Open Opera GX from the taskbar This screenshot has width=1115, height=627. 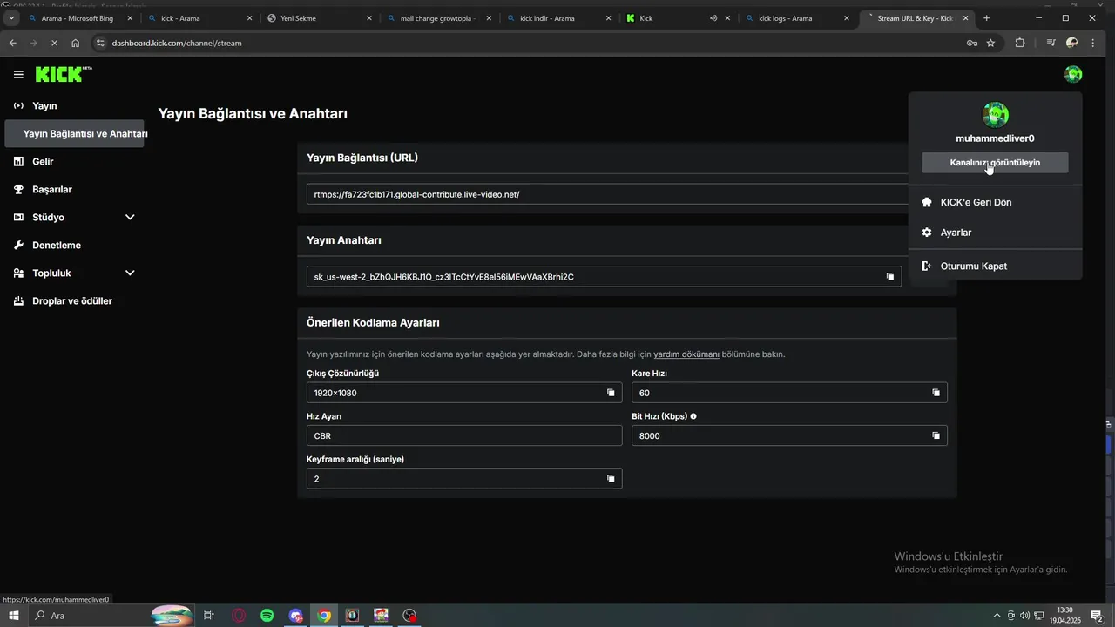click(239, 616)
